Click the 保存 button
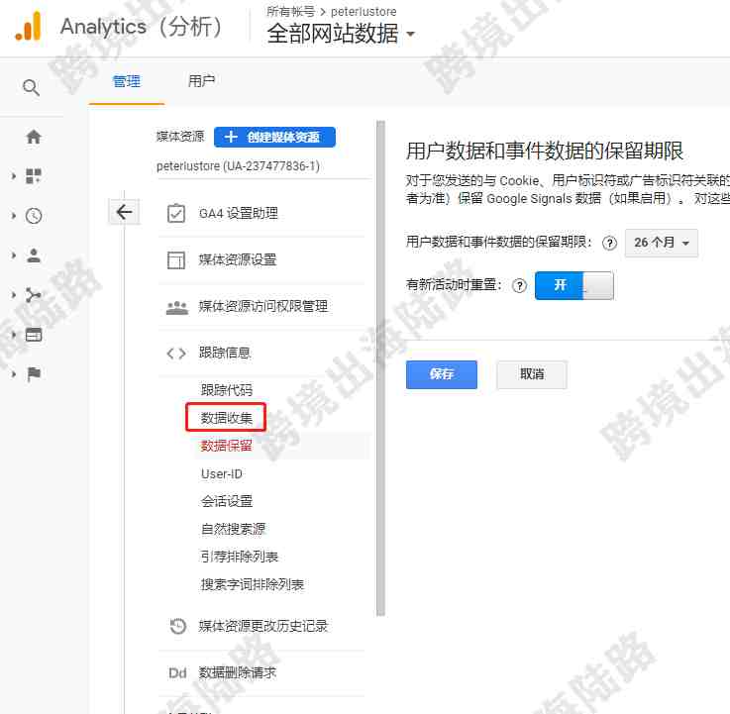Viewport: 730px width, 714px height. coord(441,374)
